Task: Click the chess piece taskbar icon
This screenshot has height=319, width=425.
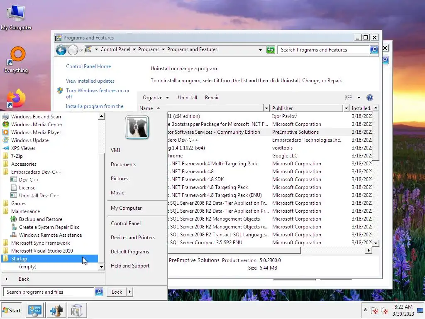Action: pos(56,310)
